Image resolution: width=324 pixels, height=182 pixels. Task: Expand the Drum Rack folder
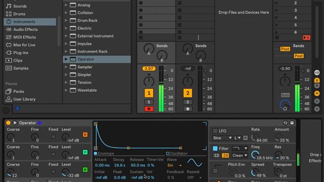66,20
